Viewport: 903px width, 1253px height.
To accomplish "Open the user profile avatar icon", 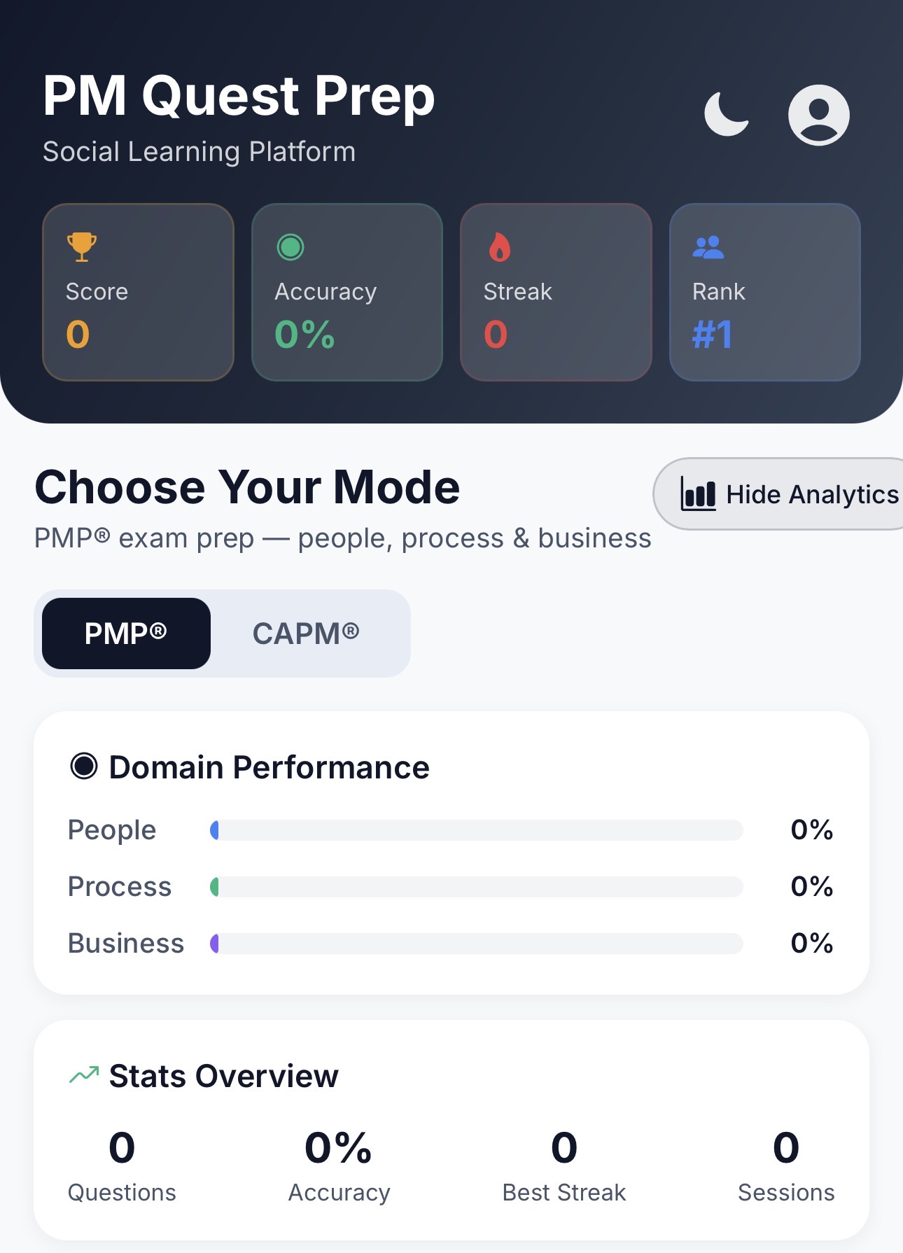I will coord(818,115).
